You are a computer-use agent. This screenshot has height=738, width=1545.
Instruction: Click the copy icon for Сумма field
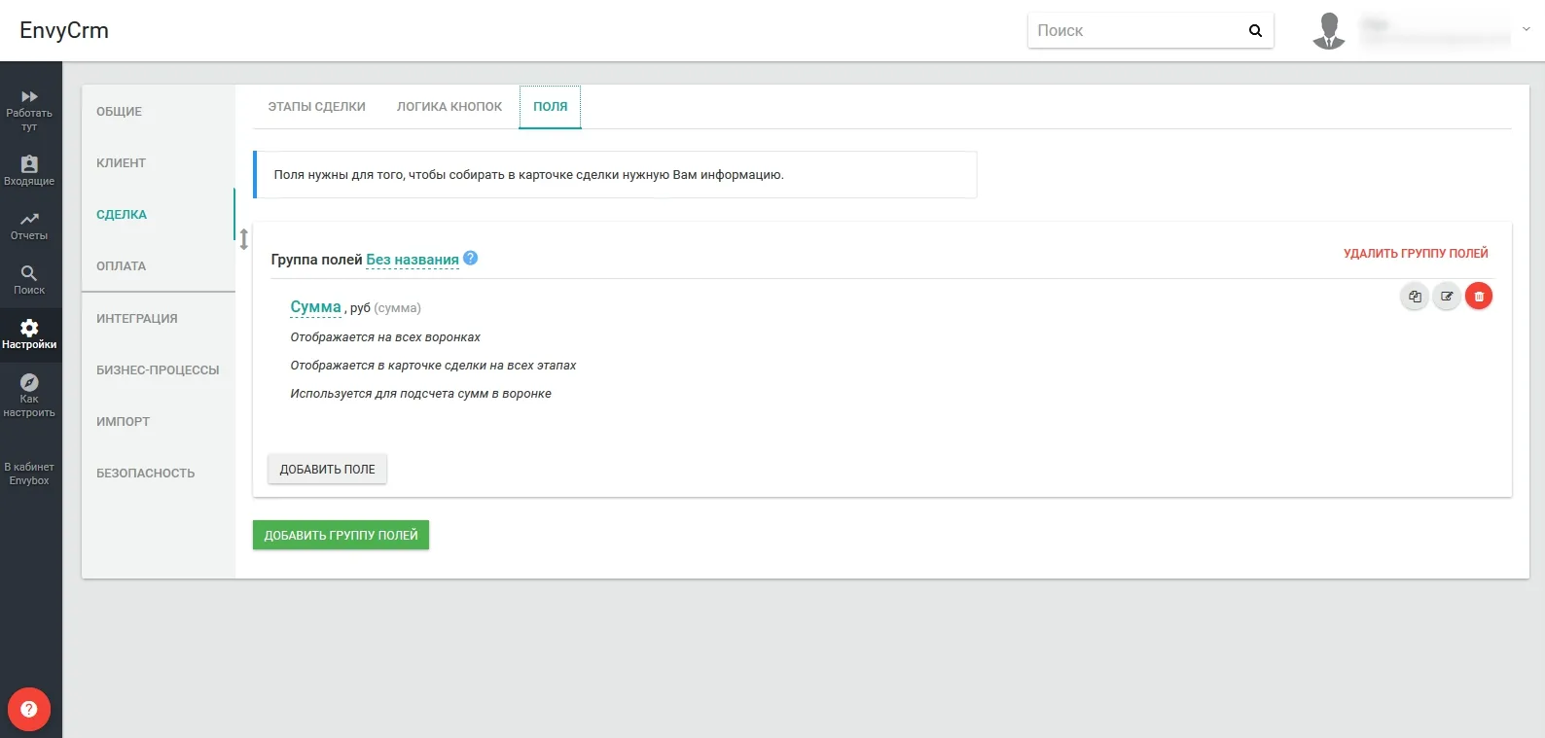1415,297
